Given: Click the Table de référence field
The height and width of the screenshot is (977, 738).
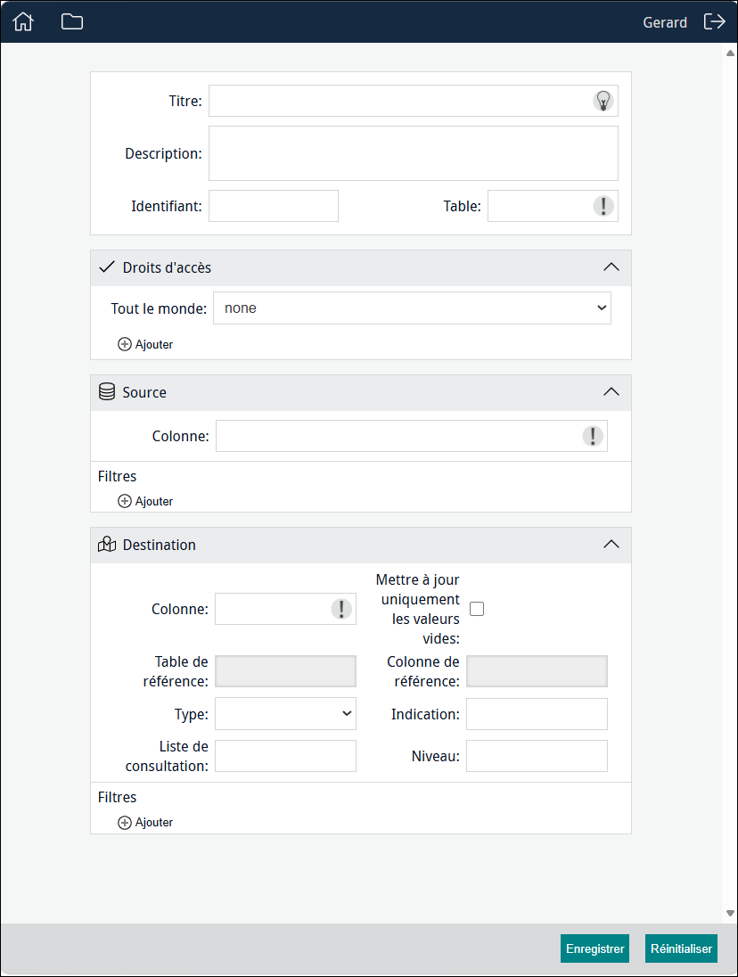Looking at the screenshot, I should pyautogui.click(x=286, y=671).
